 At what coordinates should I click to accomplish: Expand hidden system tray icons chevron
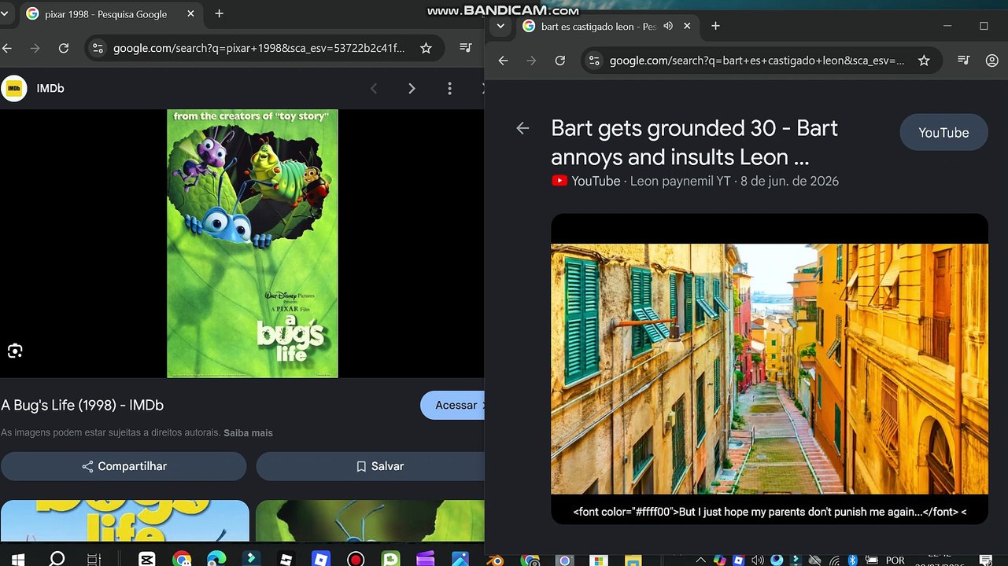coord(700,560)
